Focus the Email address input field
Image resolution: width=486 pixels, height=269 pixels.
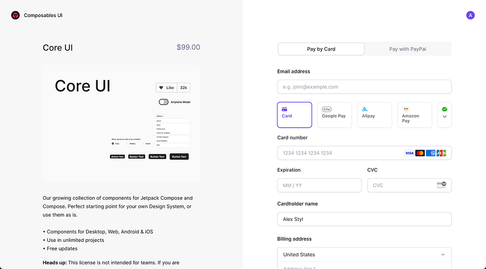click(x=364, y=87)
